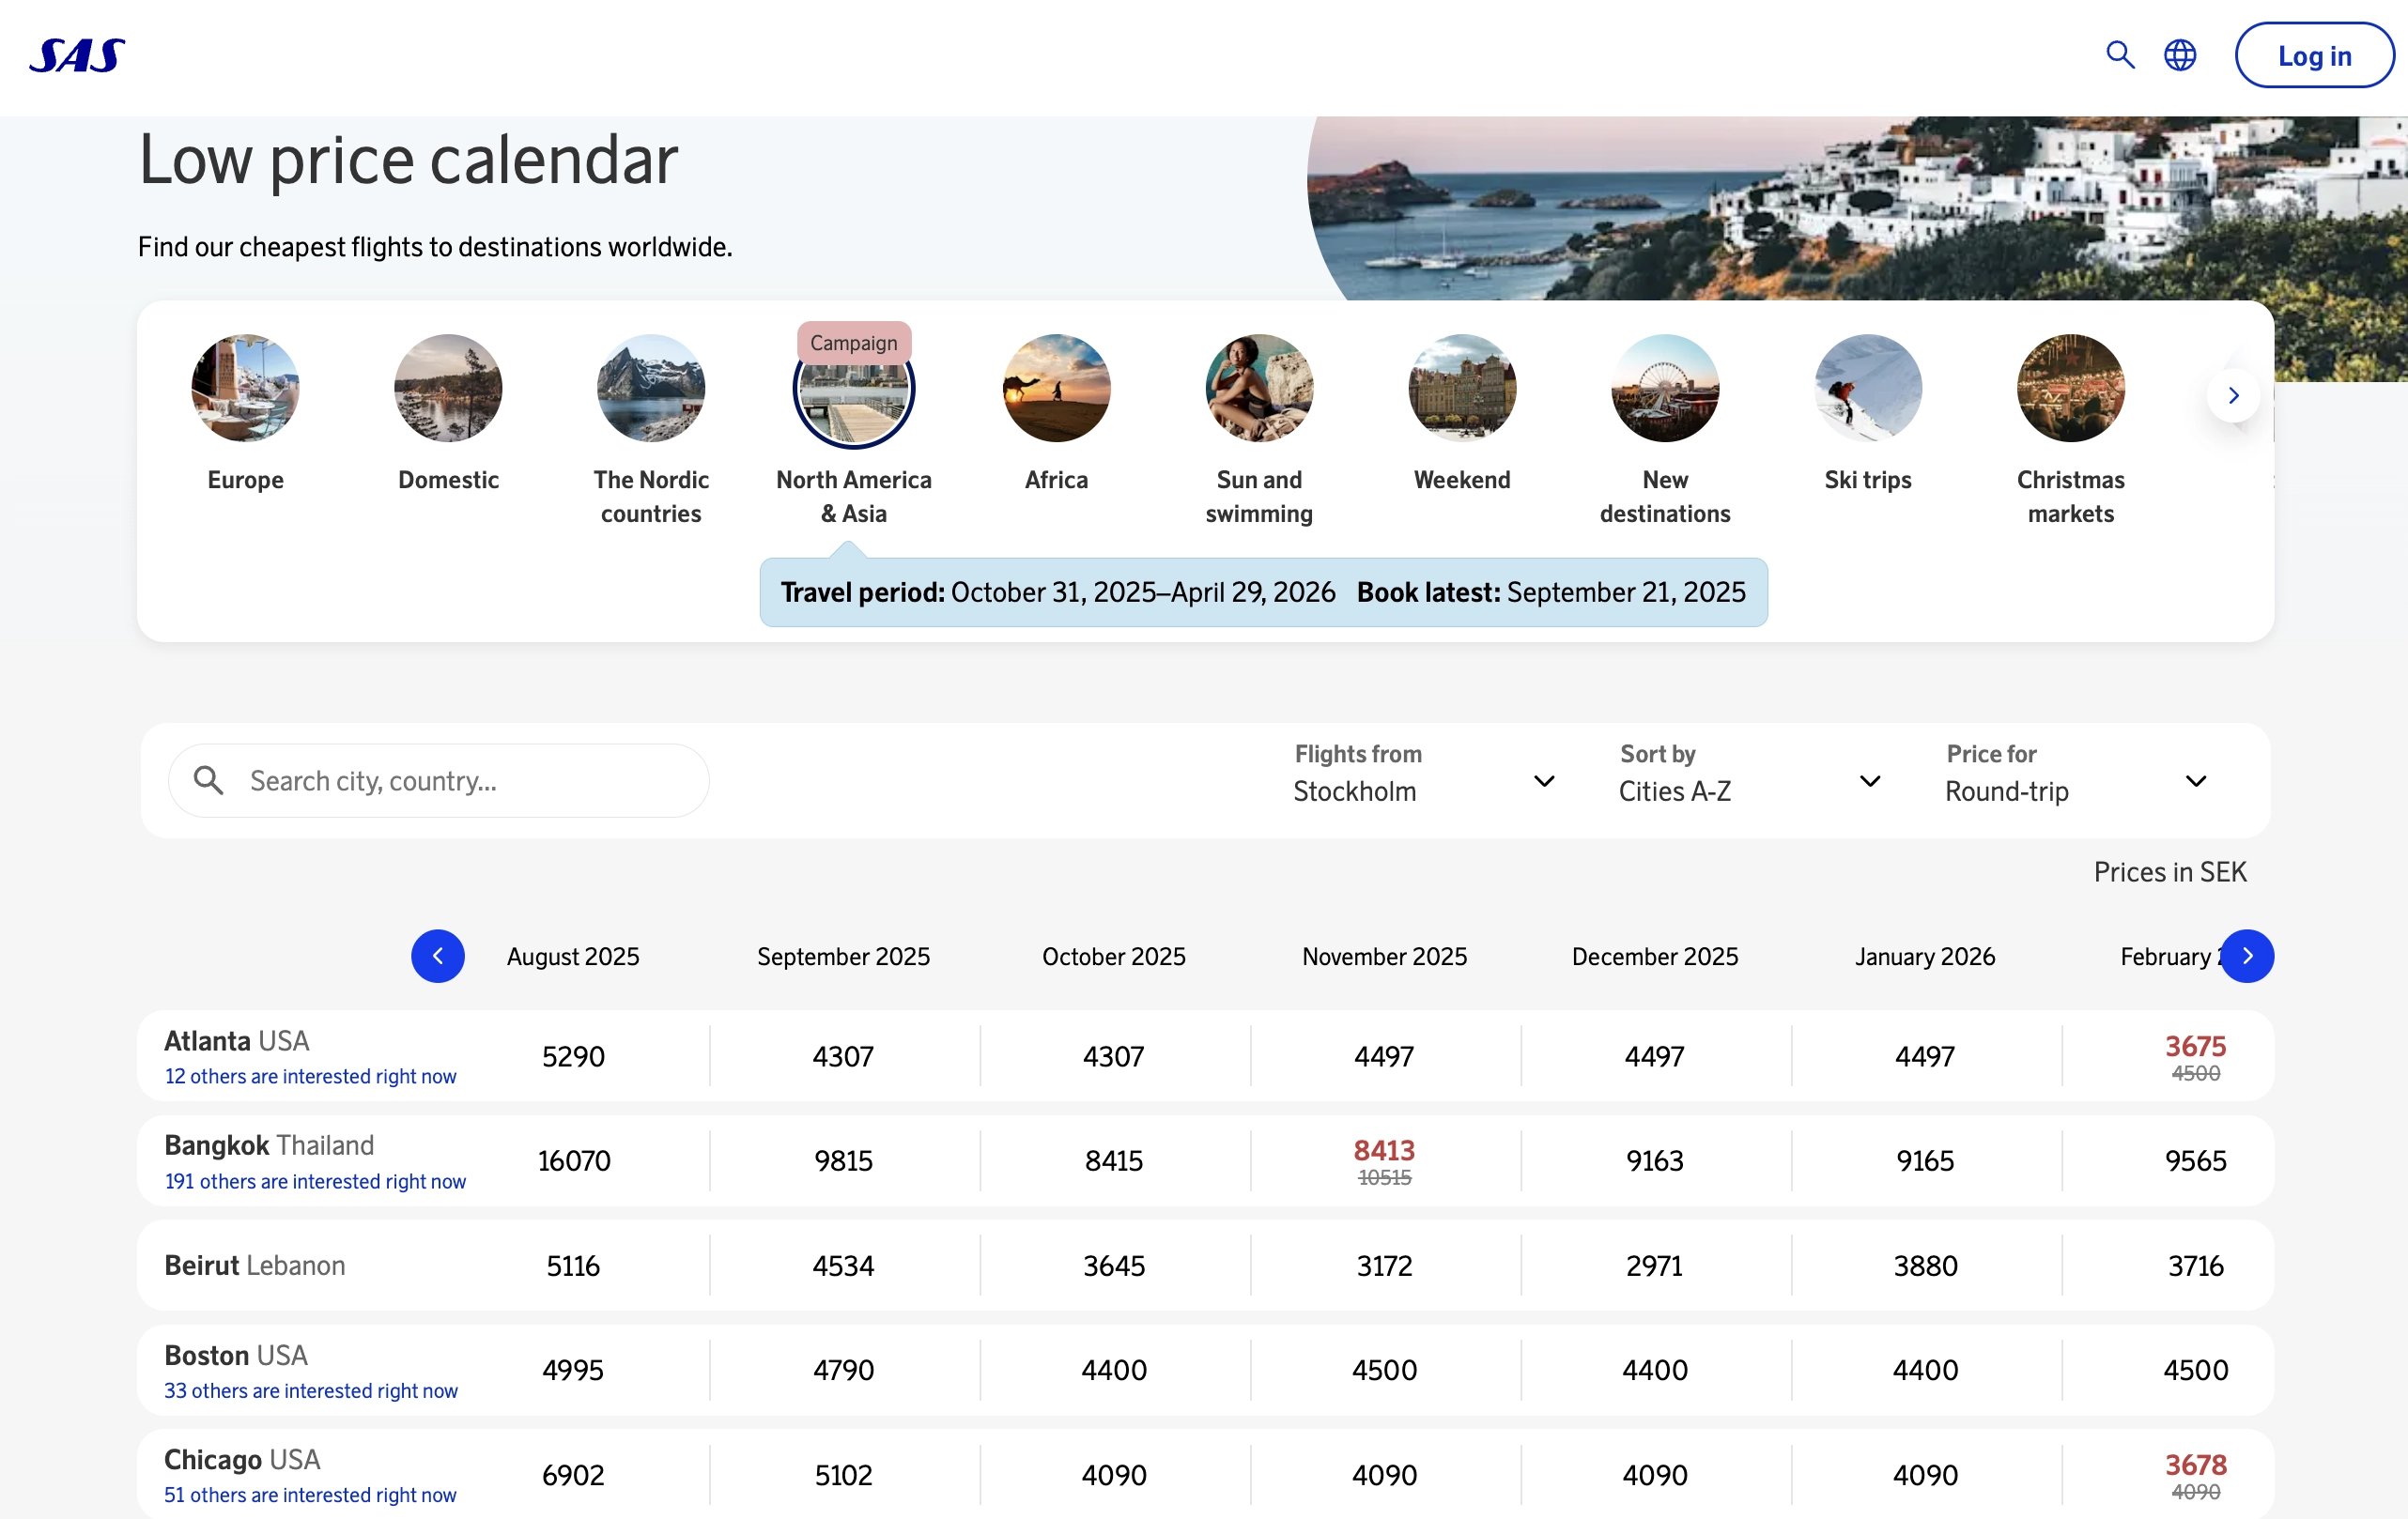Image resolution: width=2408 pixels, height=1519 pixels.
Task: Click the October 2025 column header
Action: pyautogui.click(x=1114, y=957)
